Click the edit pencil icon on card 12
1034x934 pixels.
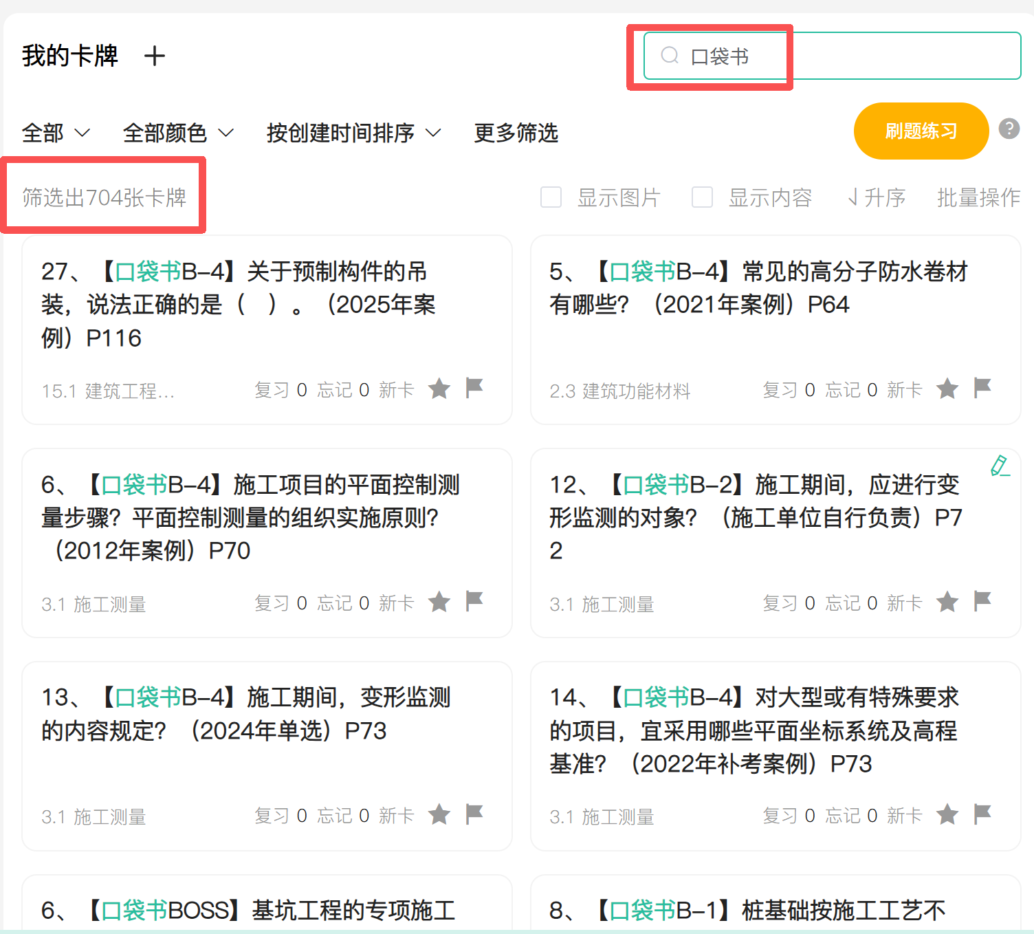tap(1000, 466)
